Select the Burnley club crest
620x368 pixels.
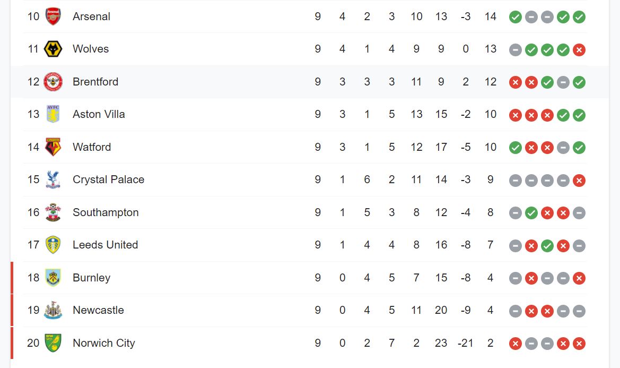coord(53,278)
